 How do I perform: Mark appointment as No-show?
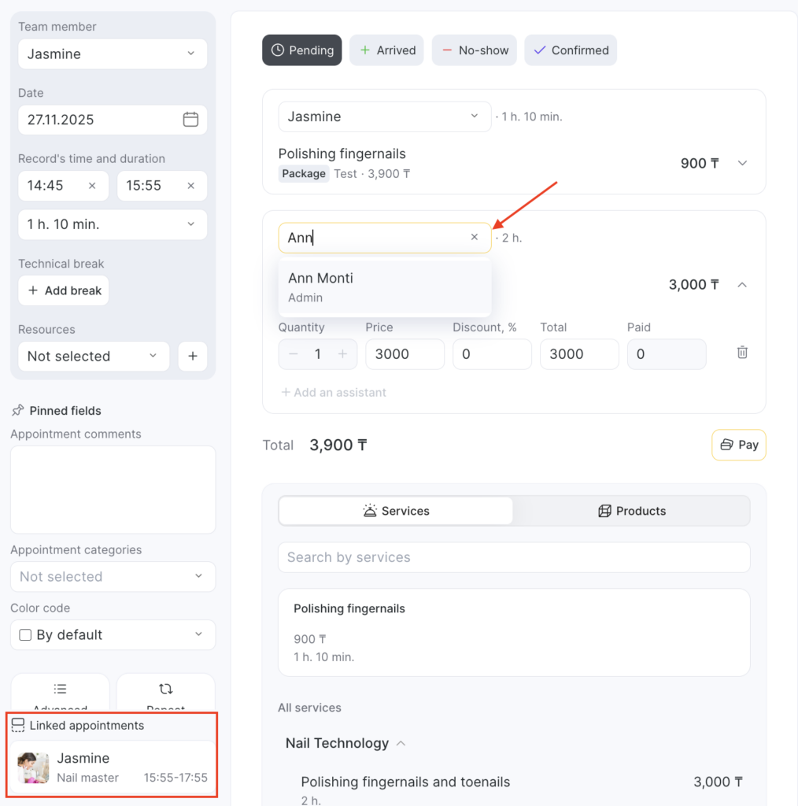tap(475, 50)
